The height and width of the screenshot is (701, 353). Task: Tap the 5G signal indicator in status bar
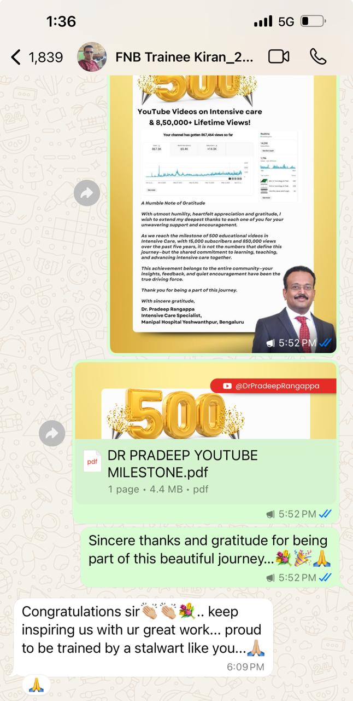click(286, 22)
